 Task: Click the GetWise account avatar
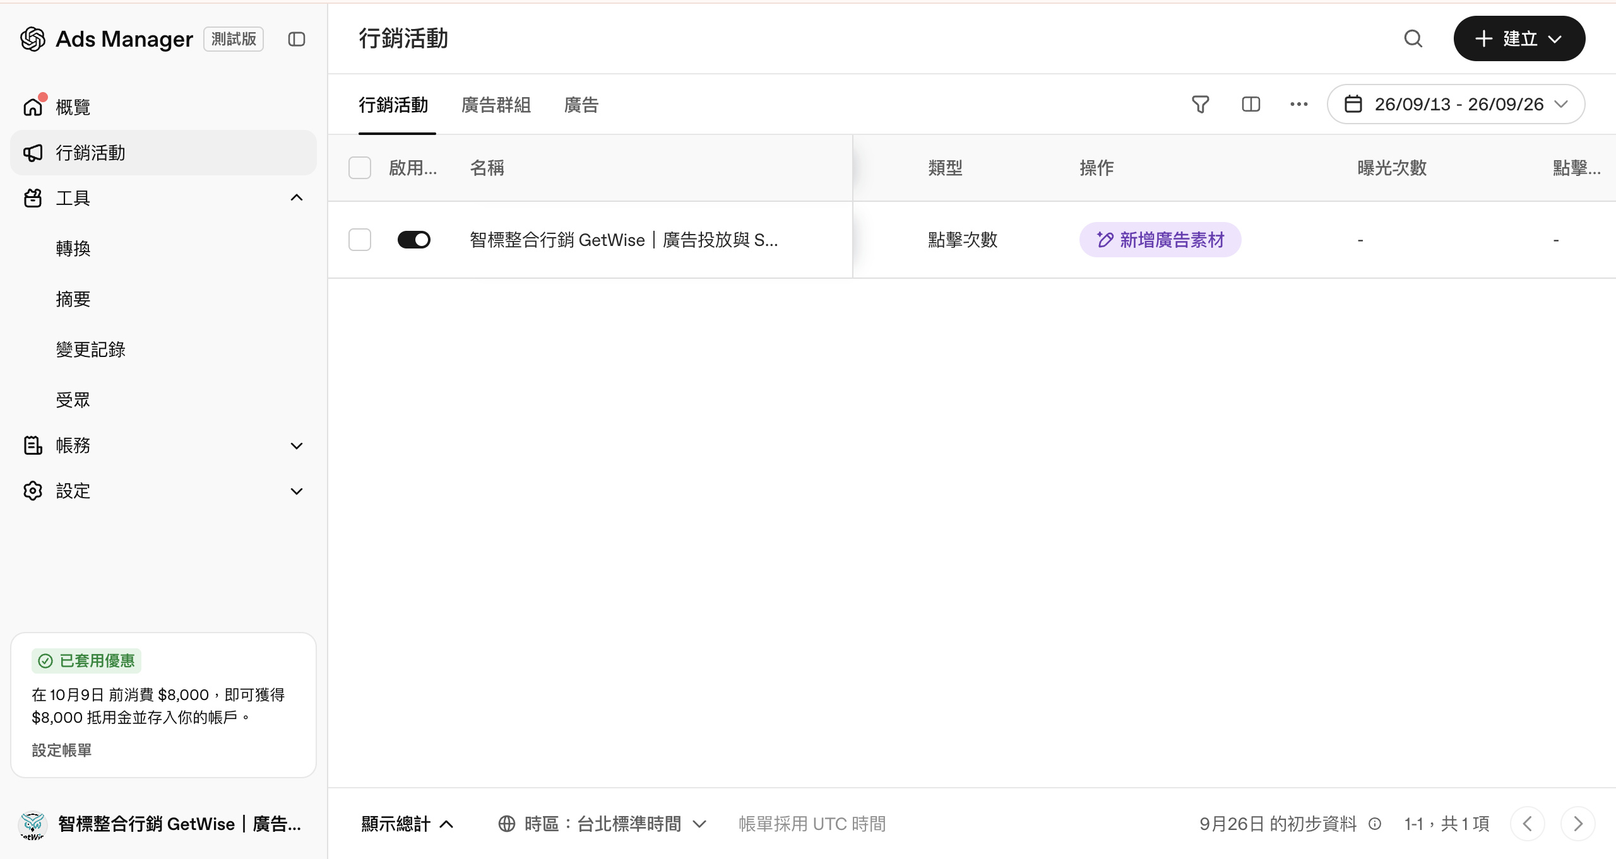point(33,824)
